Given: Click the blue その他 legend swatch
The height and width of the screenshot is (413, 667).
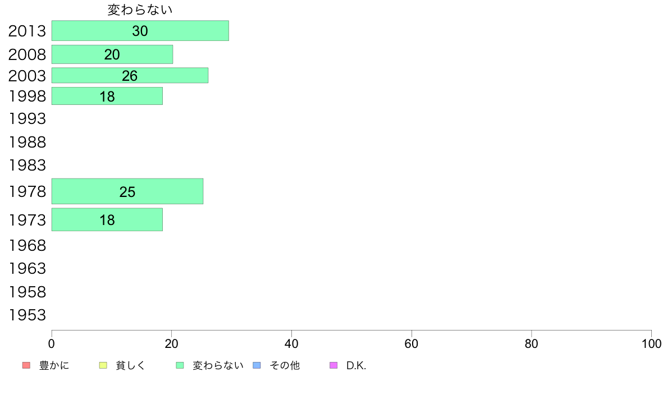Looking at the screenshot, I should click(x=257, y=365).
